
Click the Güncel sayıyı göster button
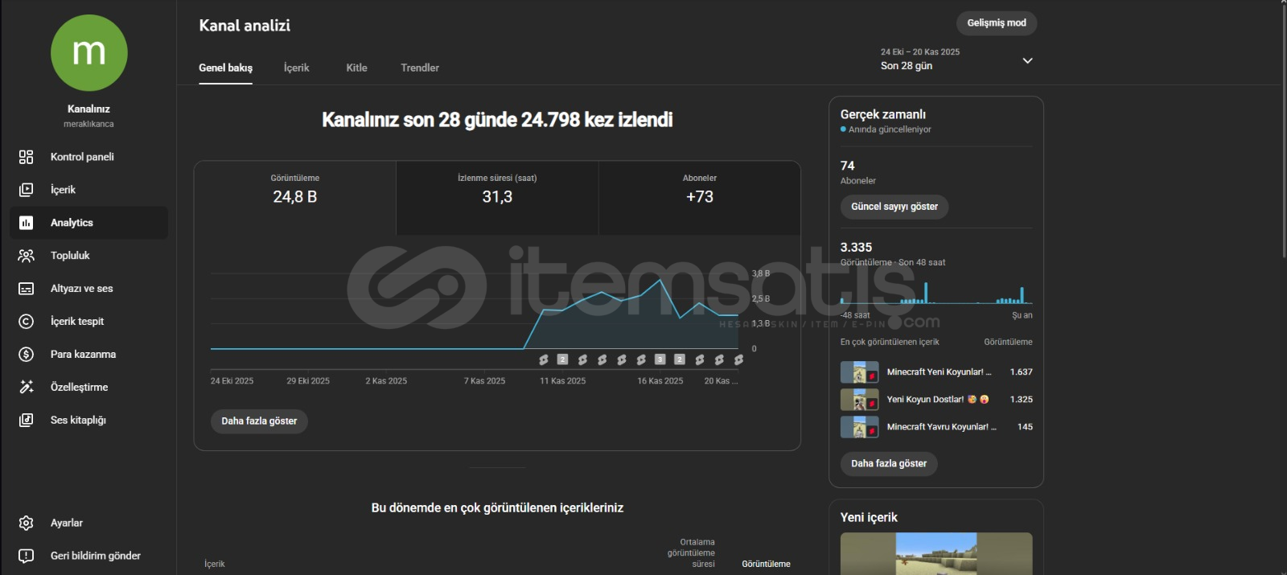point(894,207)
